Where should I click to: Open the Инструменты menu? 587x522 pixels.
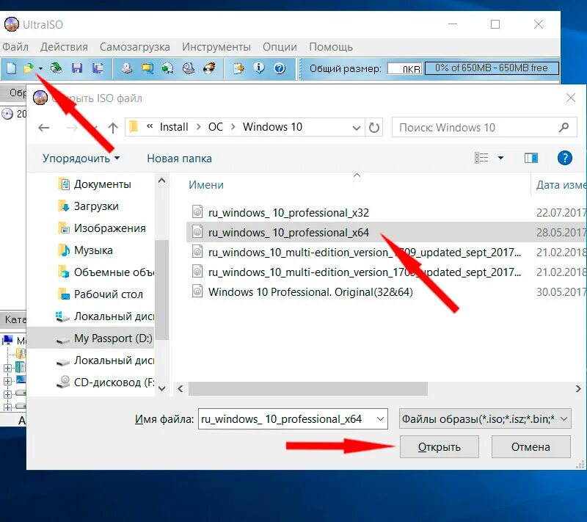(x=216, y=47)
